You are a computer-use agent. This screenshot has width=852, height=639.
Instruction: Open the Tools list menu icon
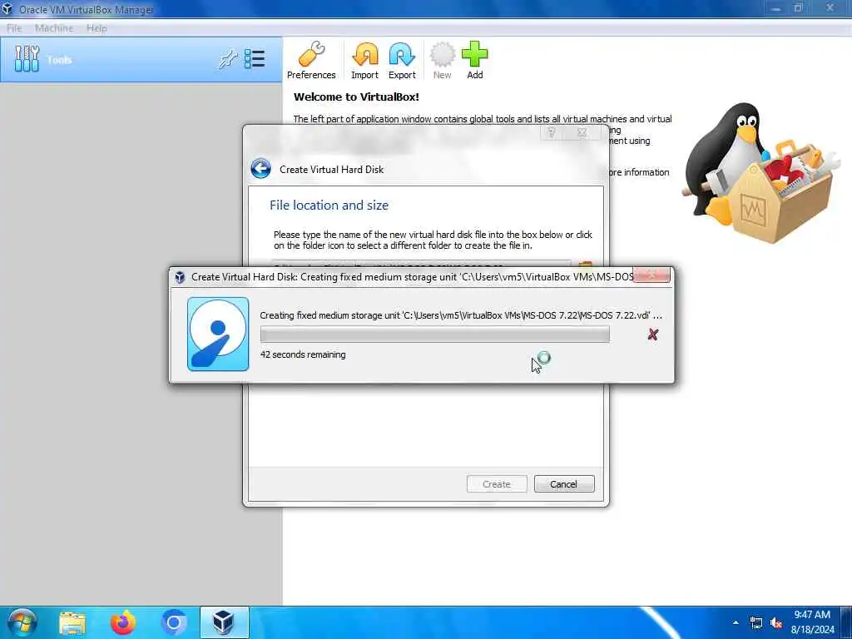pos(255,59)
